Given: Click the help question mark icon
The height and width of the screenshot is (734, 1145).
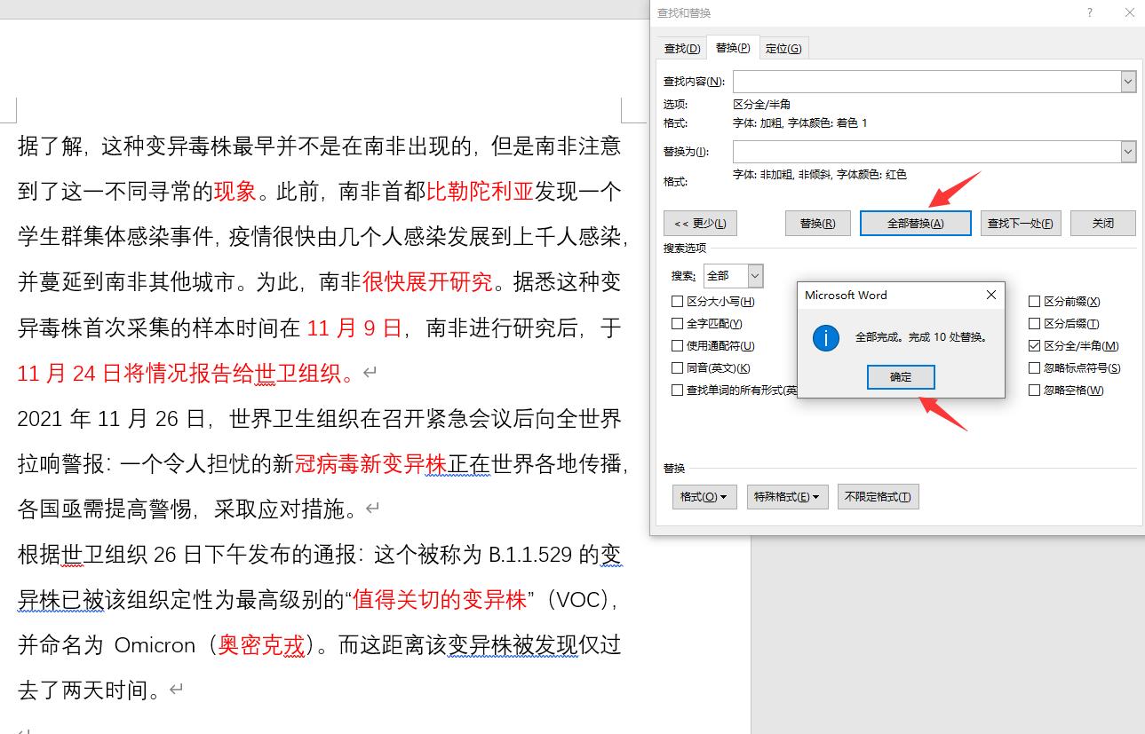Looking at the screenshot, I should click(1089, 12).
